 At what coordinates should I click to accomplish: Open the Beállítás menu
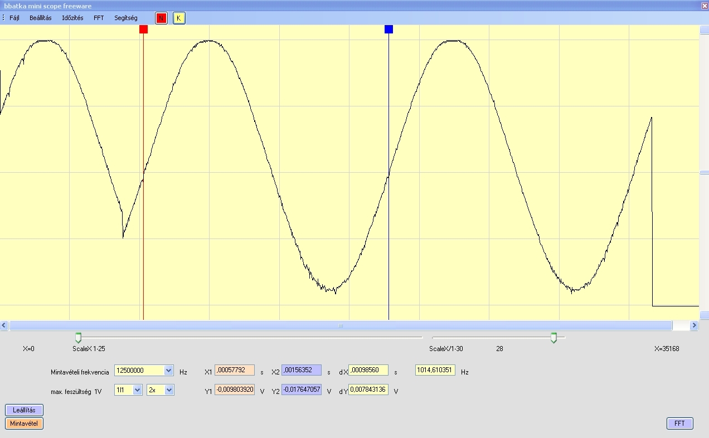pyautogui.click(x=41, y=18)
